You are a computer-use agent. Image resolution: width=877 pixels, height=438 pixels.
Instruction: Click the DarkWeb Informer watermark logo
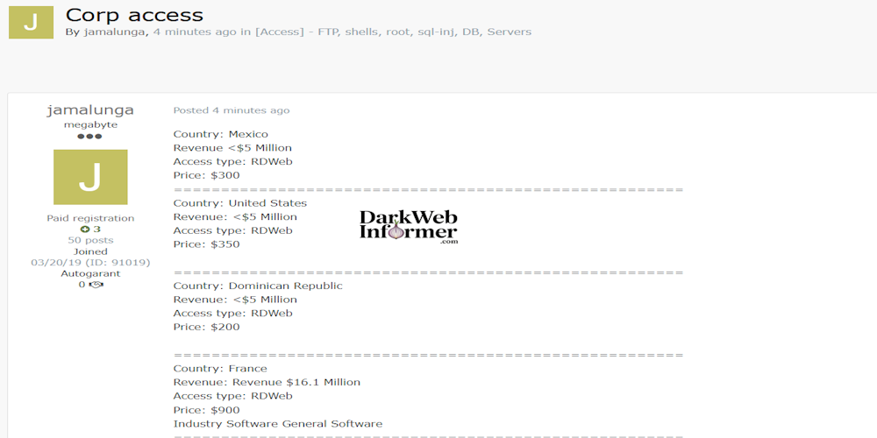pyautogui.click(x=409, y=227)
